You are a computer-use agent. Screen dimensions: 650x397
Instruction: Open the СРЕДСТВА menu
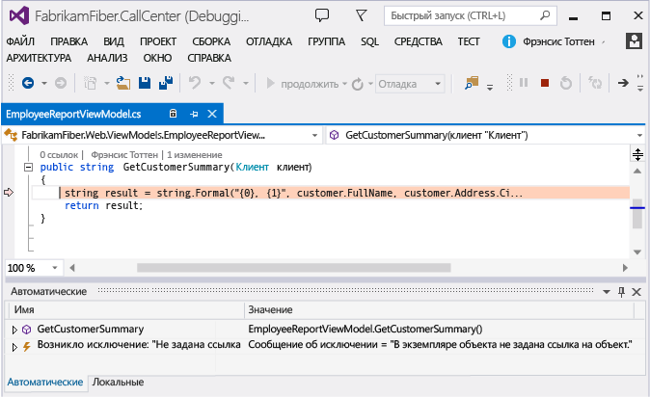pos(418,41)
